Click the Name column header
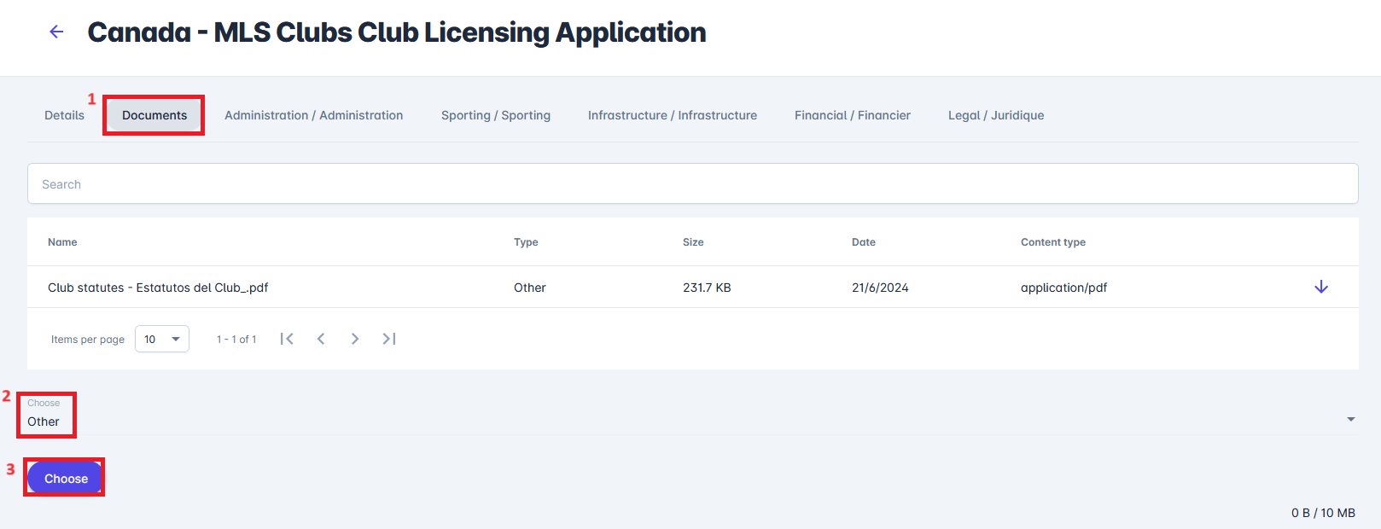Image resolution: width=1381 pixels, height=529 pixels. point(62,242)
